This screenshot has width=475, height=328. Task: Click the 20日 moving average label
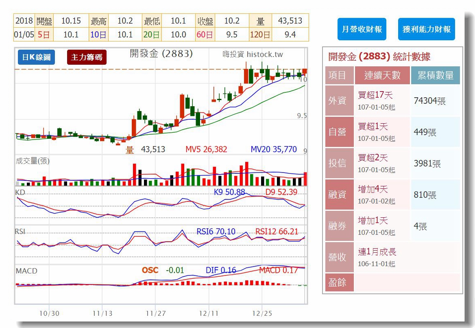tap(151, 35)
